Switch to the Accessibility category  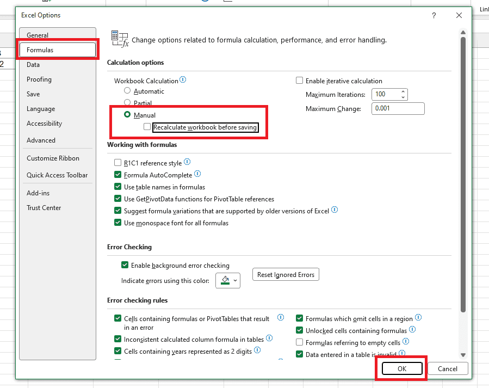coord(57,123)
